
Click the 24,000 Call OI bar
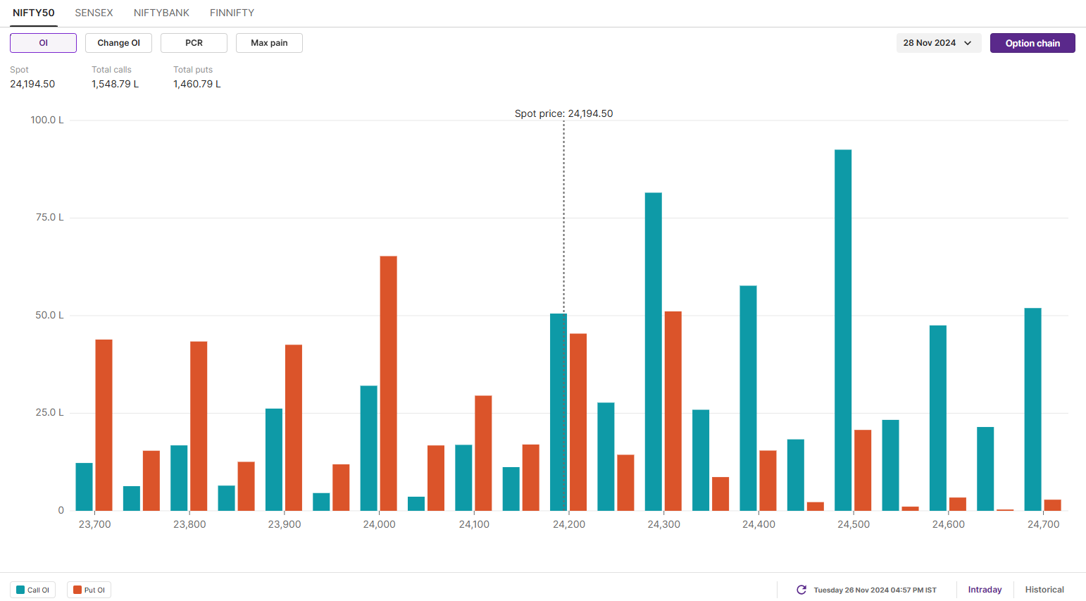pyautogui.click(x=368, y=448)
